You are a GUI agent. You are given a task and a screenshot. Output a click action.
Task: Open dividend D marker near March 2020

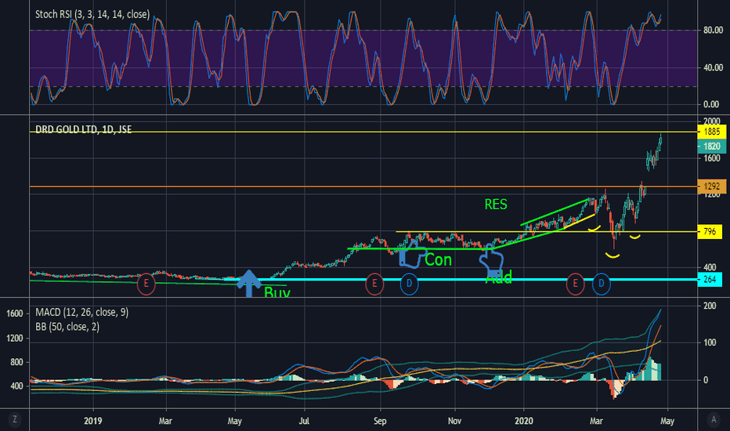(x=601, y=284)
